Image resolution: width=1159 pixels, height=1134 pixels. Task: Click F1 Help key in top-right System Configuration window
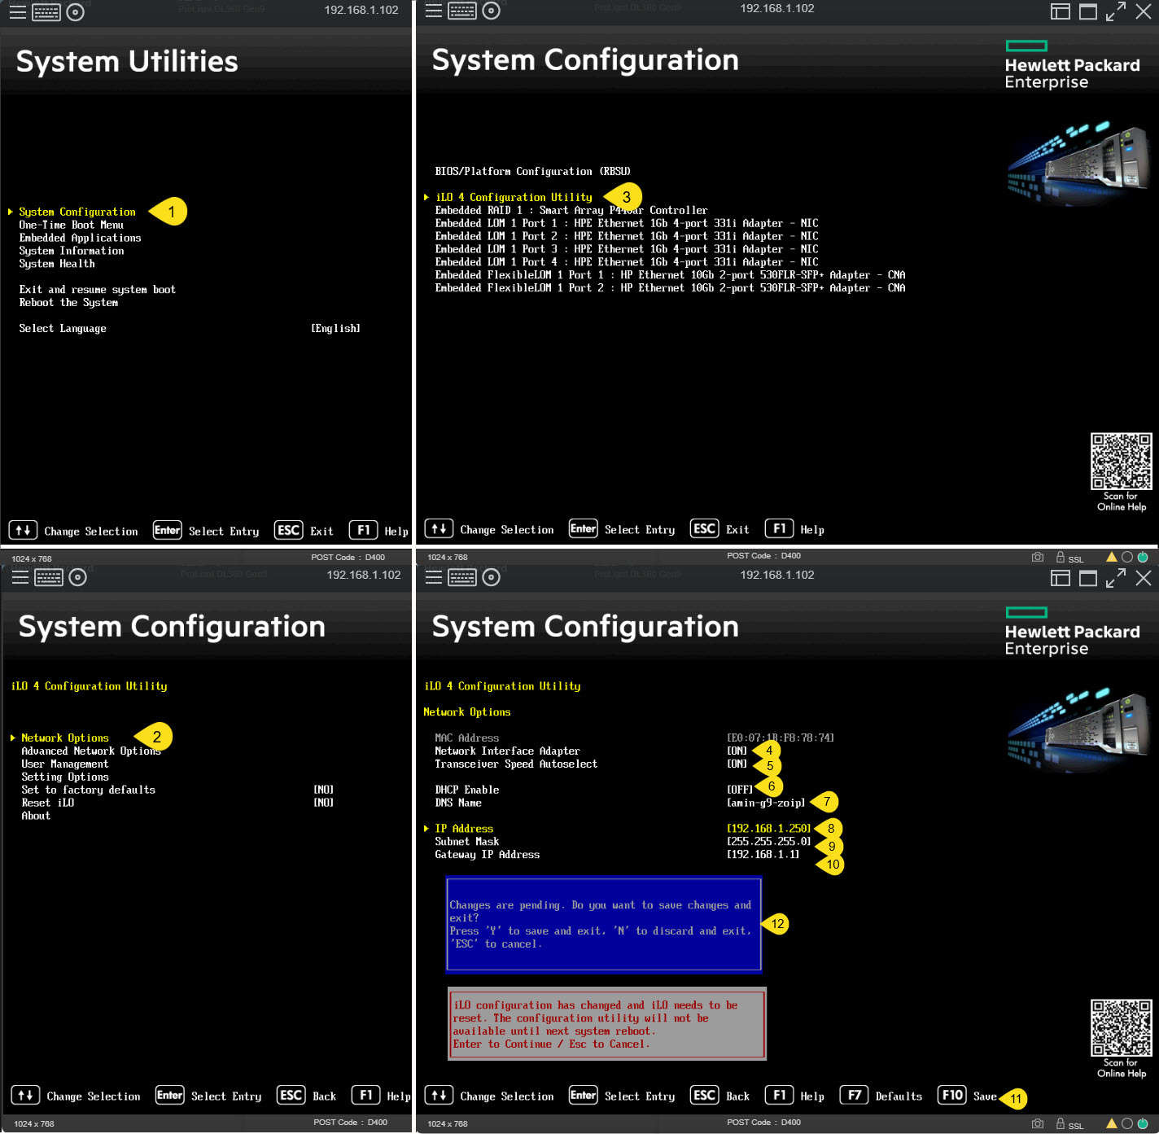[x=779, y=529]
